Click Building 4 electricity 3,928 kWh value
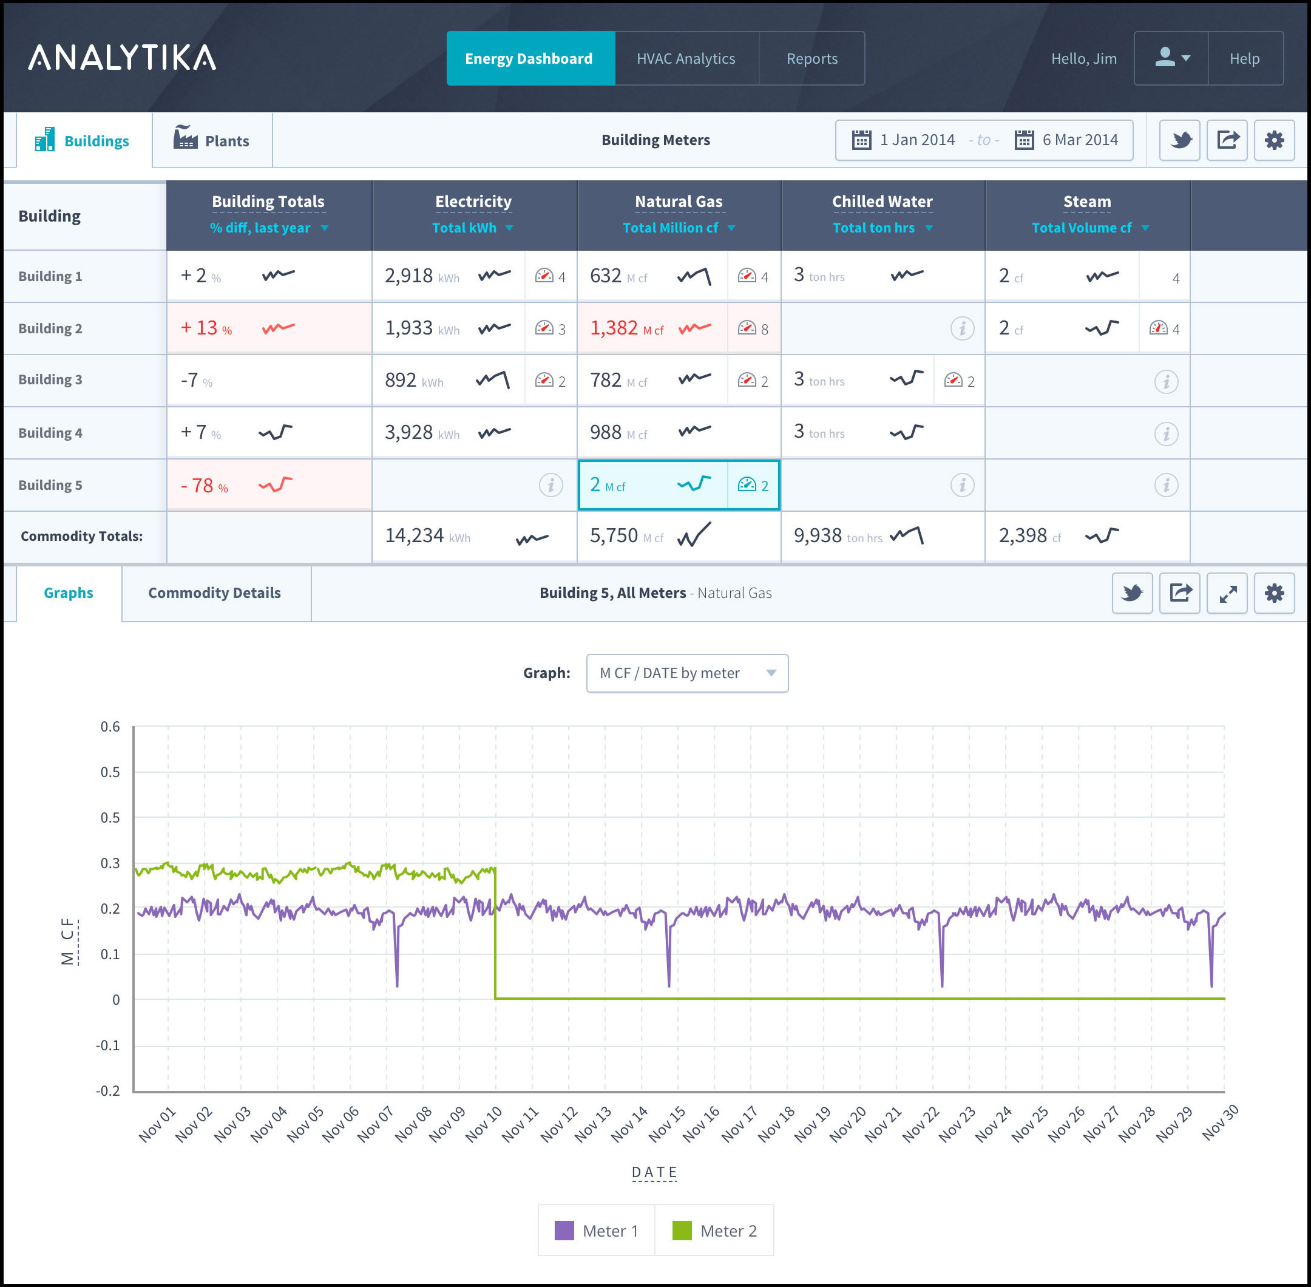The height and width of the screenshot is (1287, 1311). pyautogui.click(x=422, y=432)
